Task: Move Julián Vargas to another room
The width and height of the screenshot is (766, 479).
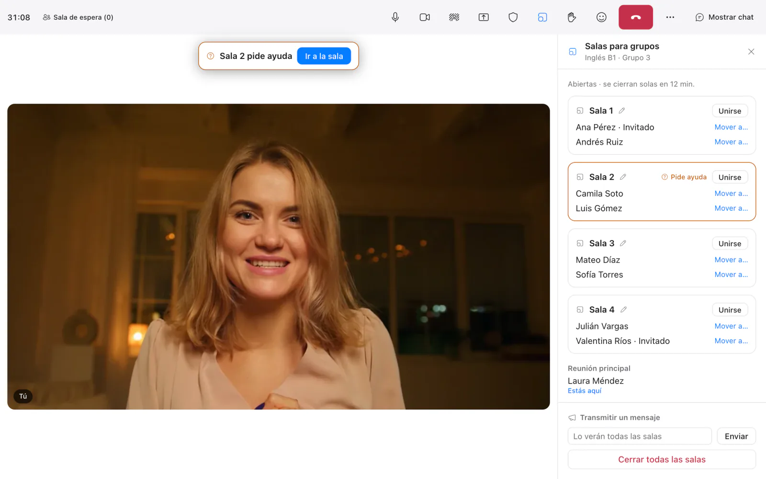Action: point(731,326)
